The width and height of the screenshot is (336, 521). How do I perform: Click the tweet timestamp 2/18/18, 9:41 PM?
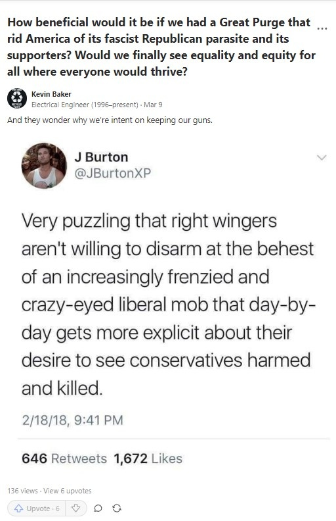coord(72,420)
